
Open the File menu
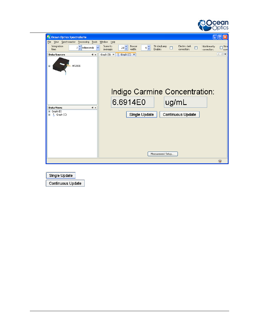(49, 42)
